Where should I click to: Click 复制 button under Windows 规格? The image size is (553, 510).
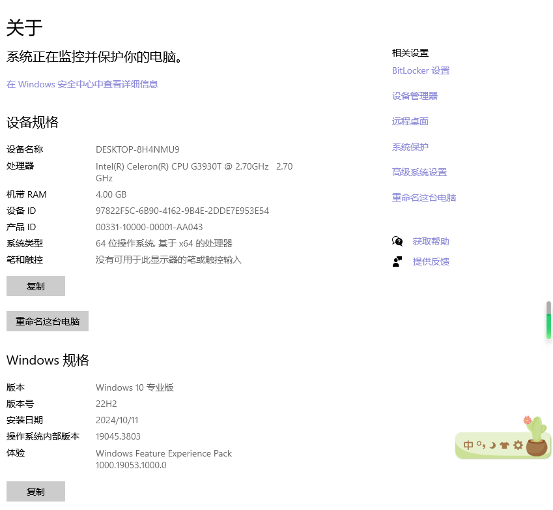(x=36, y=491)
